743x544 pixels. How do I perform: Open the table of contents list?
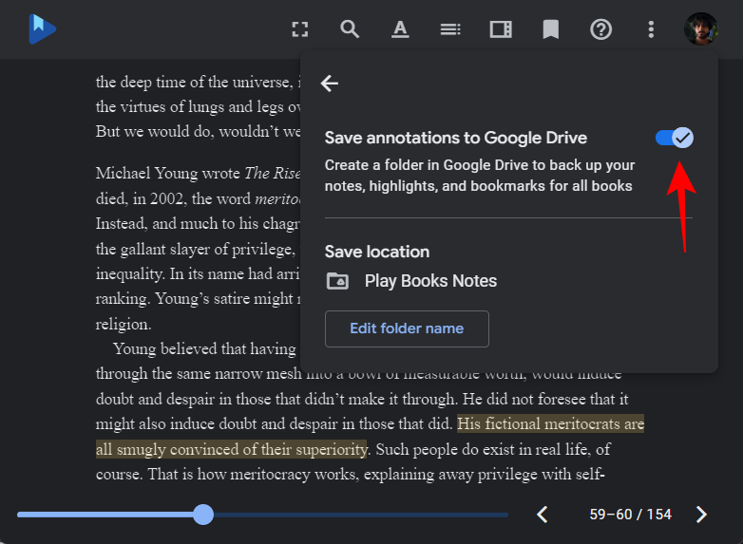click(x=450, y=29)
